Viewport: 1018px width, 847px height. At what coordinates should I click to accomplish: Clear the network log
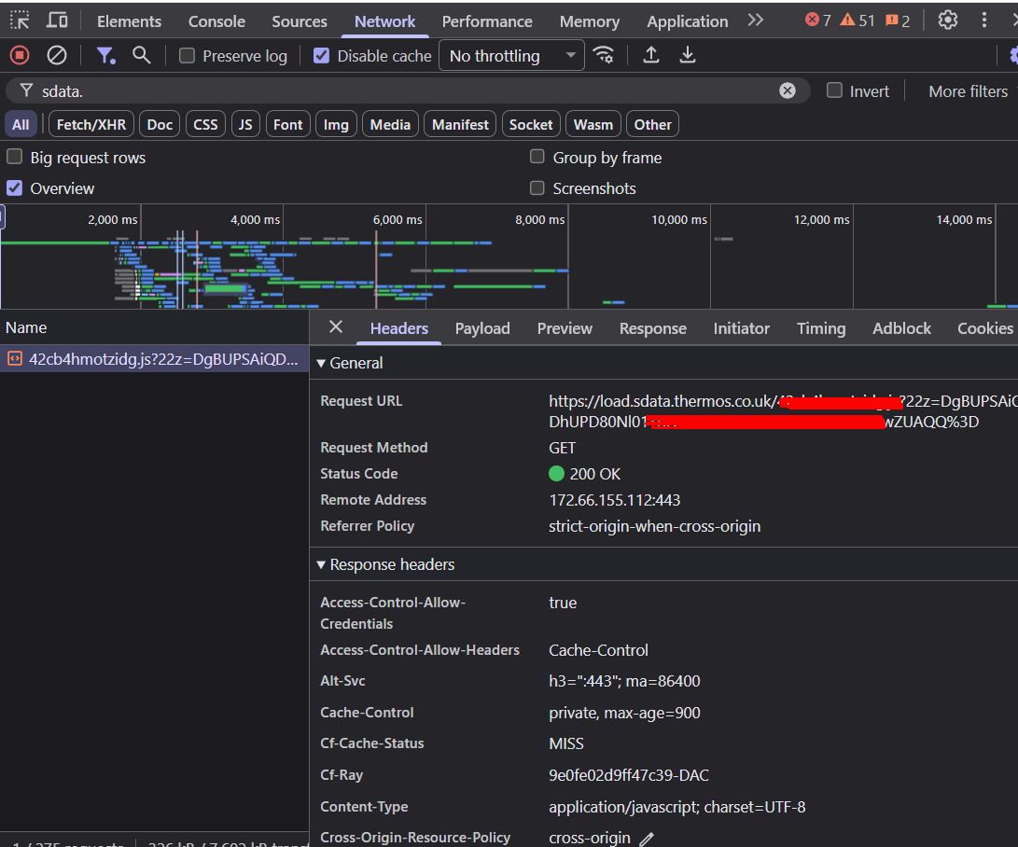pos(57,56)
